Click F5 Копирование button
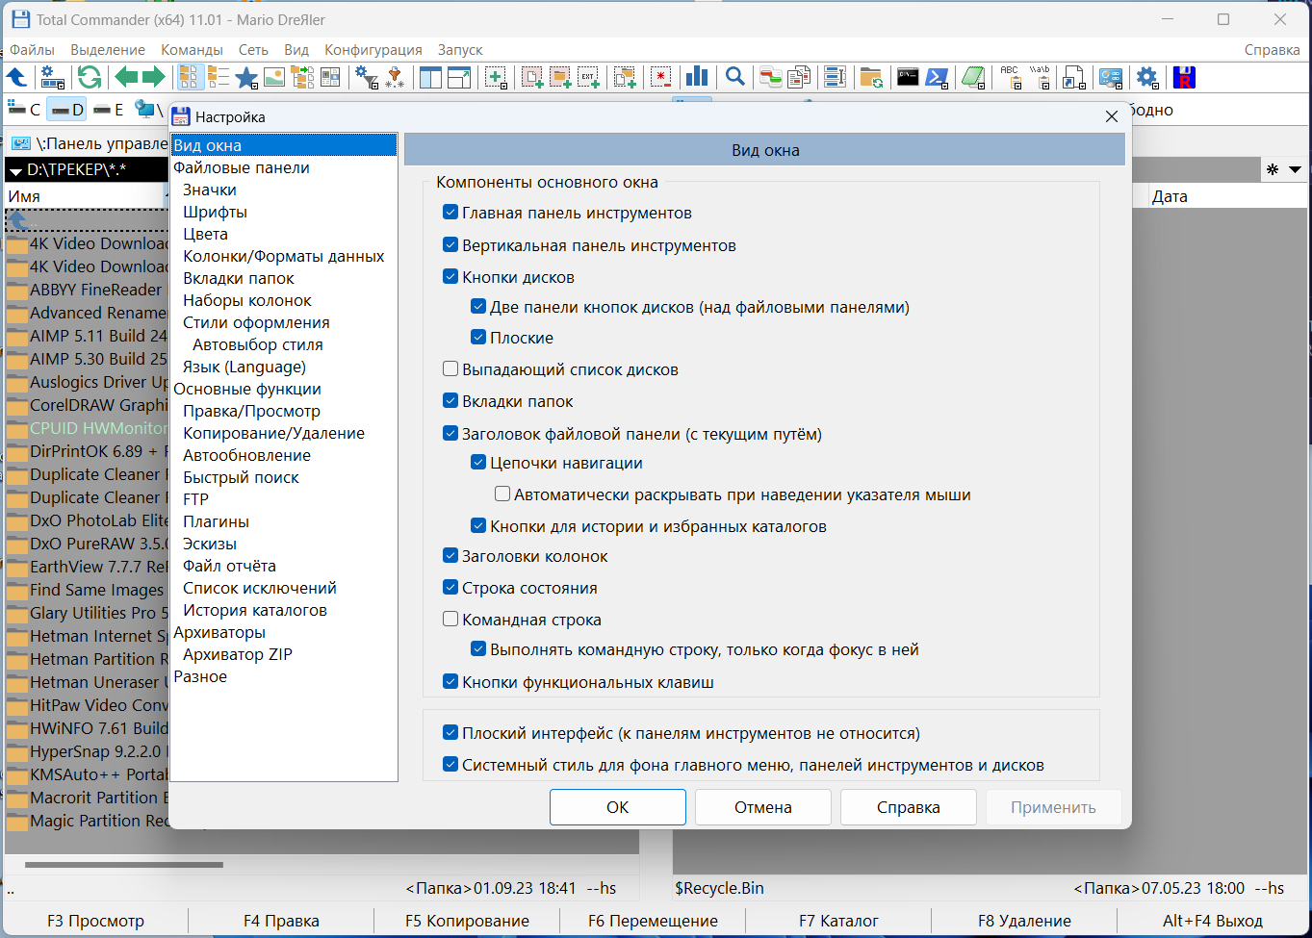 (x=467, y=921)
